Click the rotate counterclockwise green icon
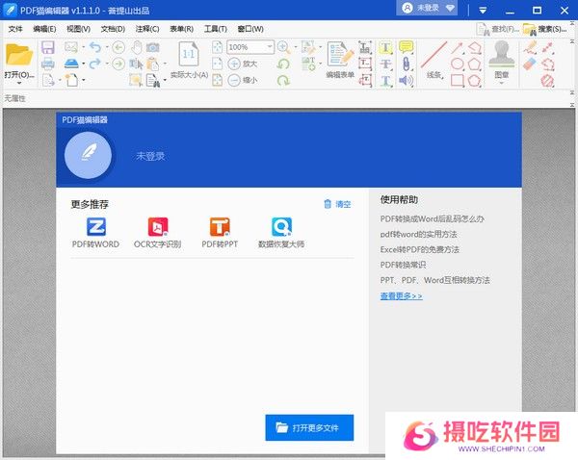 pos(283,64)
